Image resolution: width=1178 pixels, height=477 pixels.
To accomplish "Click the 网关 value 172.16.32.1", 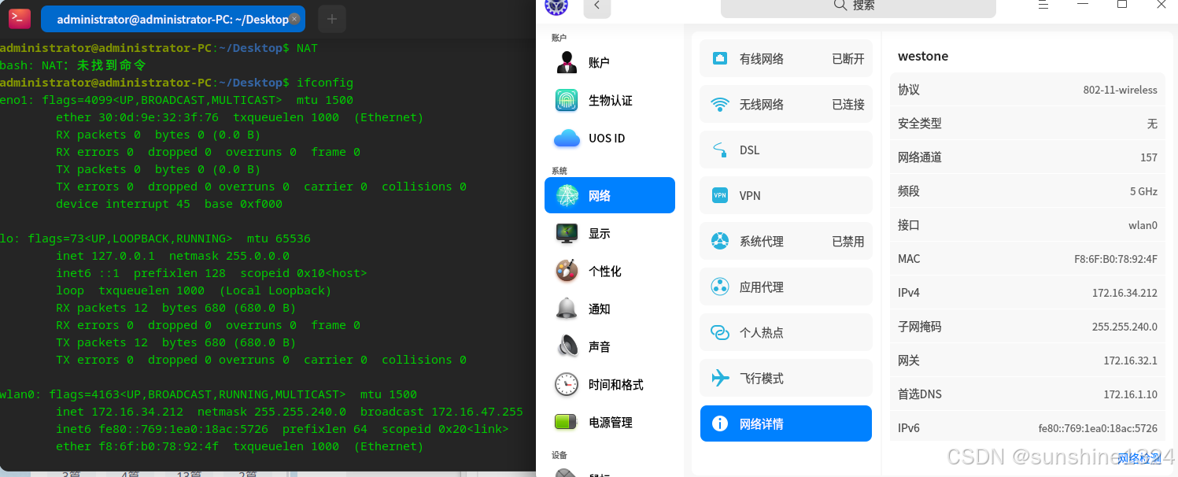I will coord(1130,361).
